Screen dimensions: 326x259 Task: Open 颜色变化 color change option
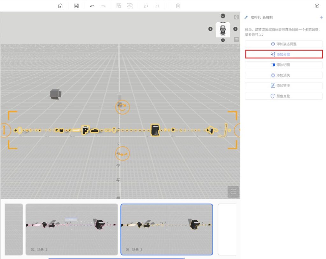(x=283, y=96)
